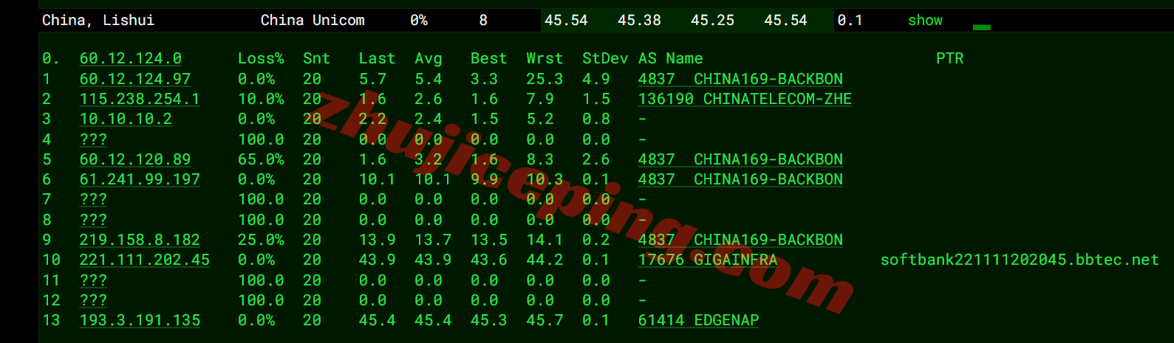The height and width of the screenshot is (343, 1174).
Task: Click the 65.0% loss value in hop 5
Action: pyautogui.click(x=261, y=159)
